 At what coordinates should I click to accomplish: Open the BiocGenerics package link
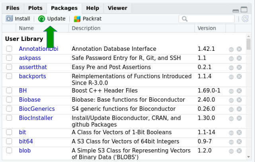(37, 109)
